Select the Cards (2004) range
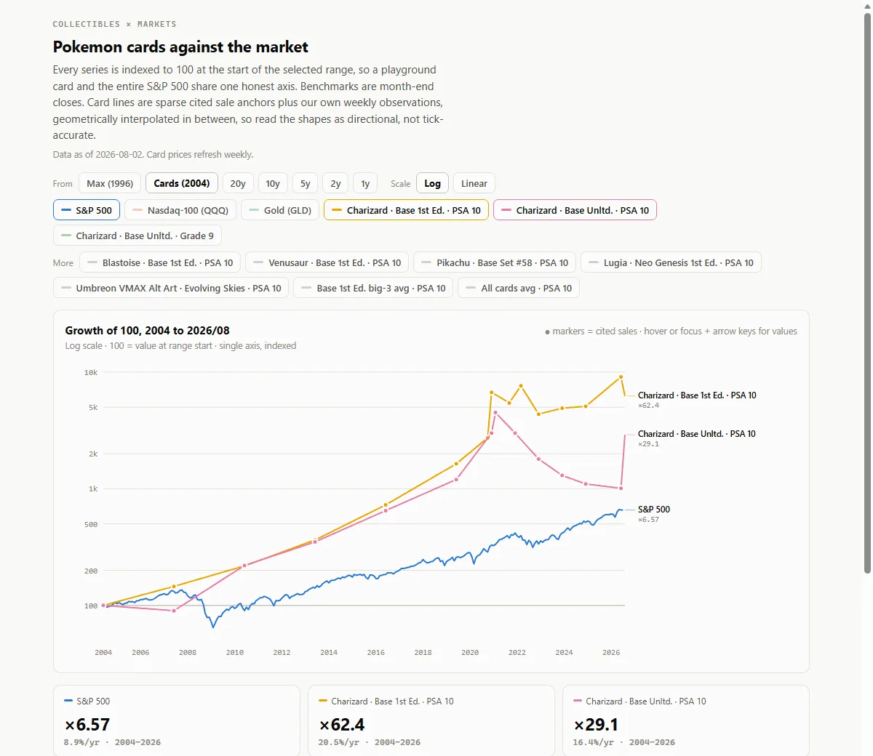Viewport: 873px width, 756px height. (182, 183)
